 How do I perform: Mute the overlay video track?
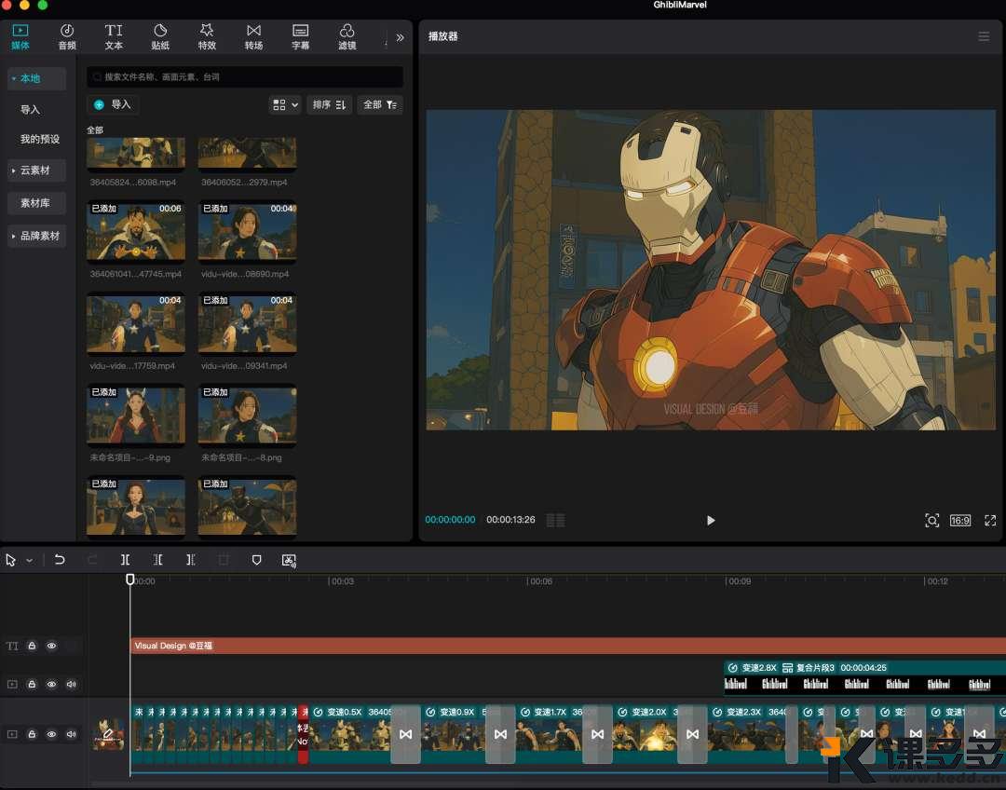[71, 684]
